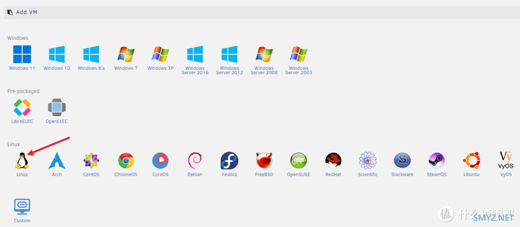This screenshot has height=227, width=520.
Task: Select the Windows 7 flag icon
Action: pos(126,54)
